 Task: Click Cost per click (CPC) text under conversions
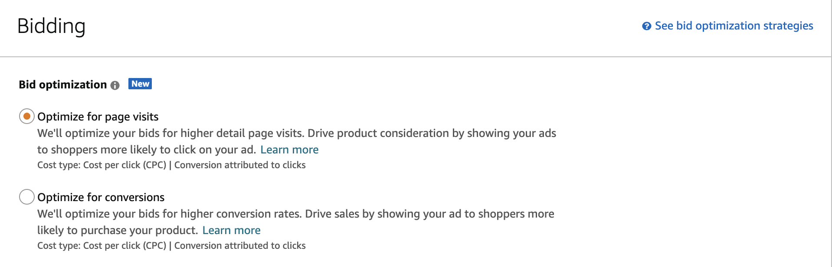pos(125,246)
